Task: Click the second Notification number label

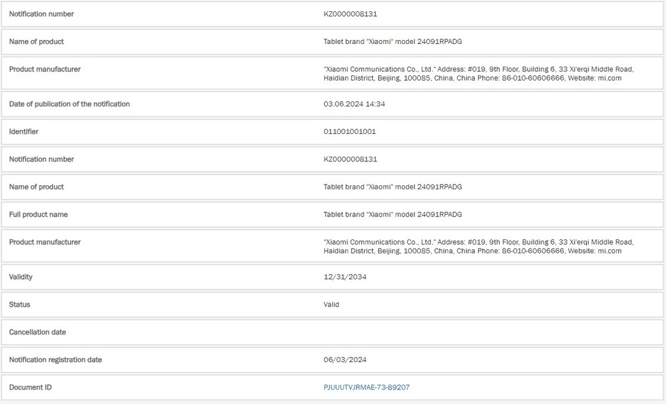Action: [x=41, y=159]
